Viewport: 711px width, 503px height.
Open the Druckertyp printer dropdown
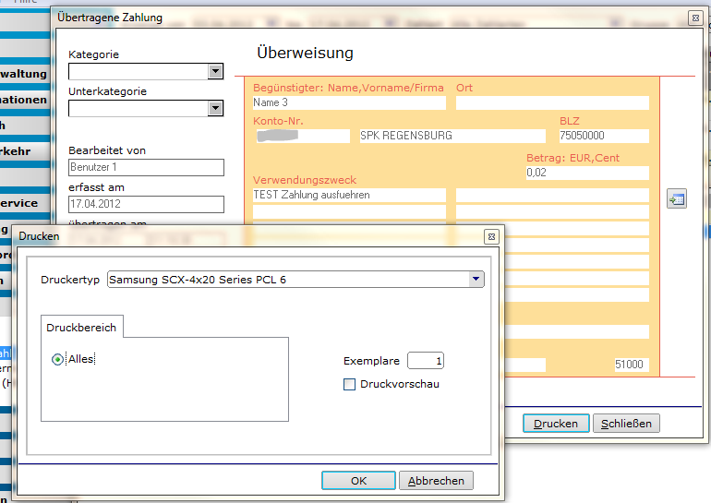click(x=476, y=279)
